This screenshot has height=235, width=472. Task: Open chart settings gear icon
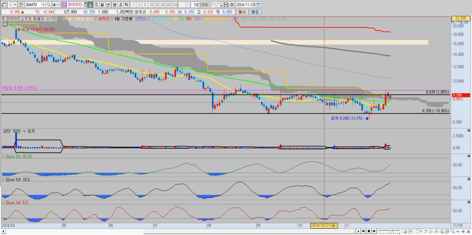click(232, 5)
